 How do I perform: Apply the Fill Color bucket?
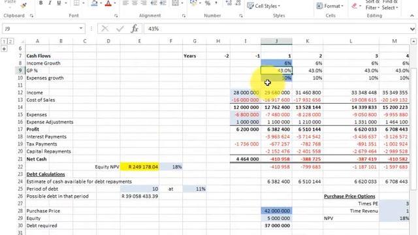click(94, 3)
